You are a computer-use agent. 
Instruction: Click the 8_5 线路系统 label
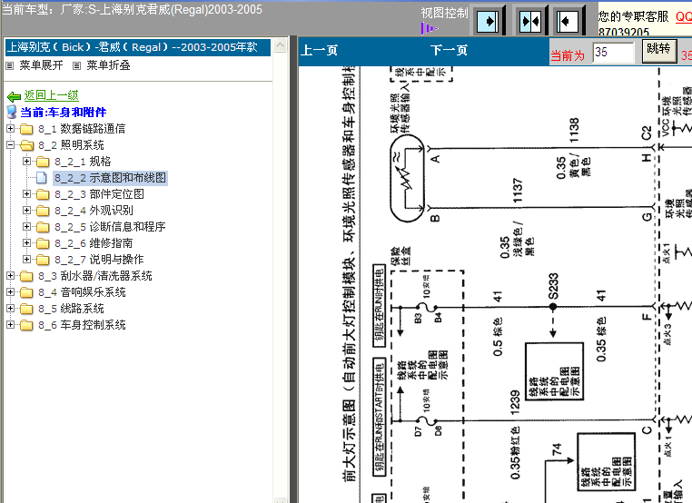[71, 309]
